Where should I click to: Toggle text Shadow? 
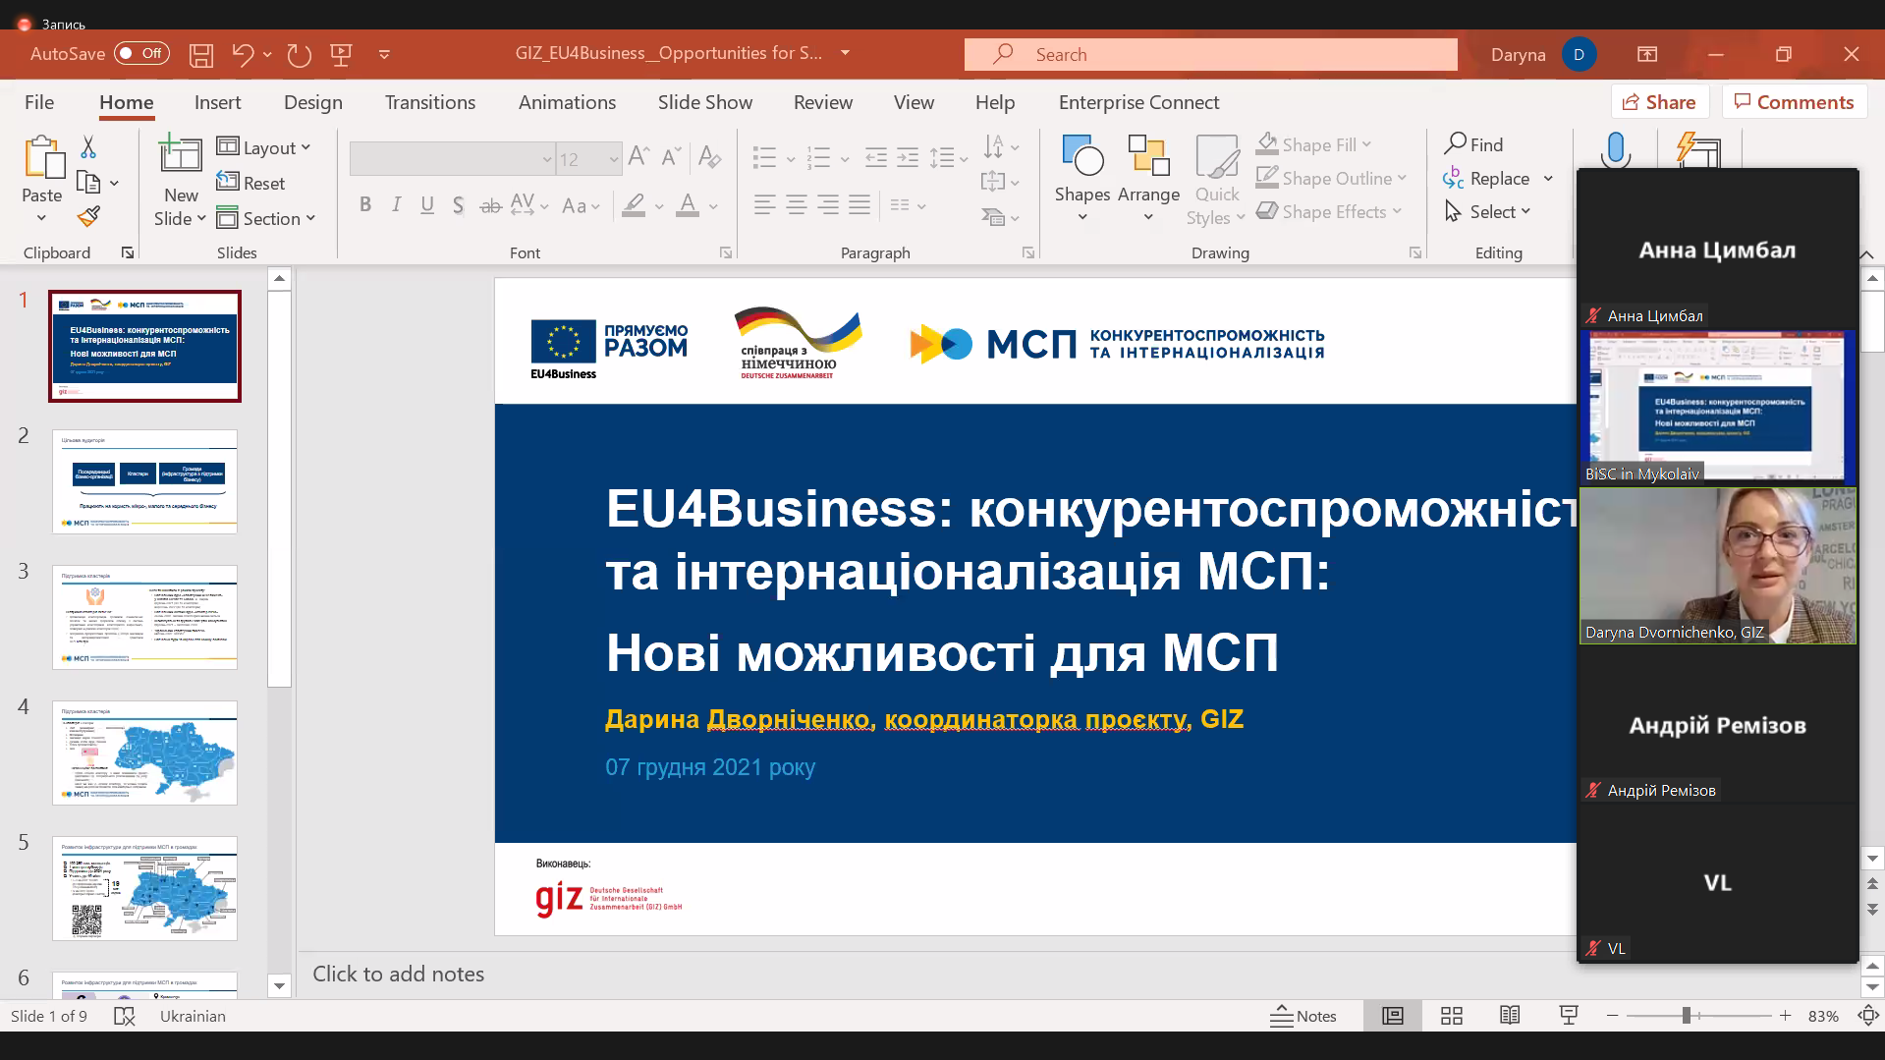click(x=458, y=204)
